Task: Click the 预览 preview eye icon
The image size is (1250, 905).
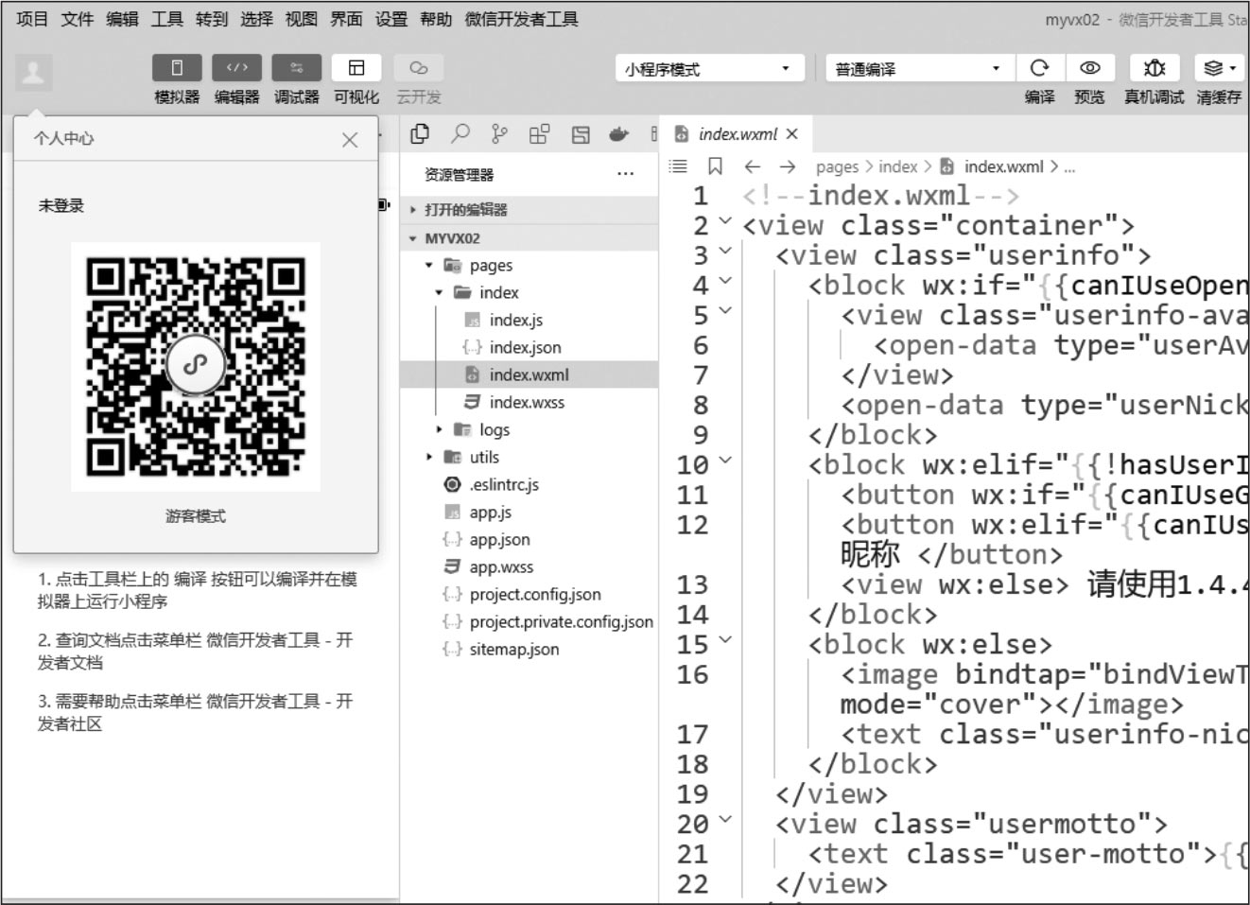Action: pos(1089,68)
